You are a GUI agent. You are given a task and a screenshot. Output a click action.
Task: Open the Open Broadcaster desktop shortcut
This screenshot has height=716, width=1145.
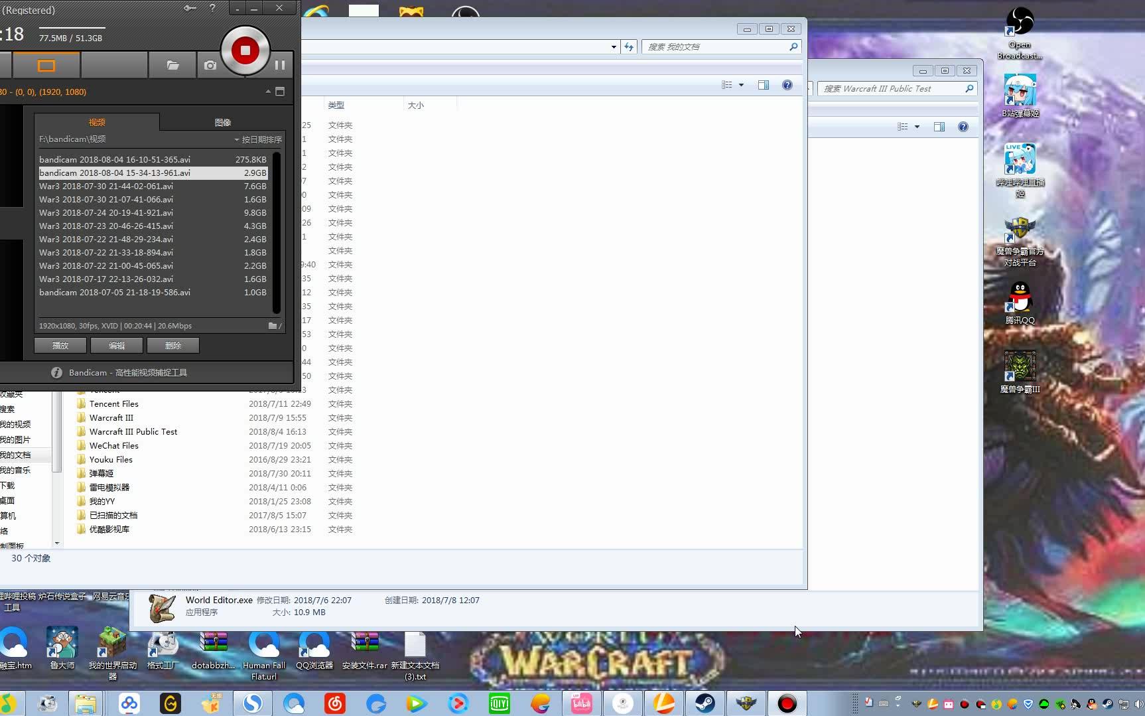(x=1020, y=33)
